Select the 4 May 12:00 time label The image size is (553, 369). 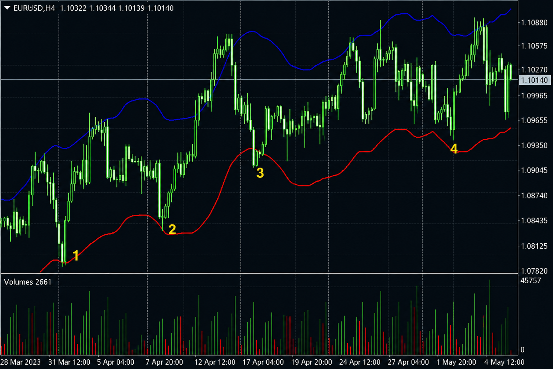tap(504, 362)
